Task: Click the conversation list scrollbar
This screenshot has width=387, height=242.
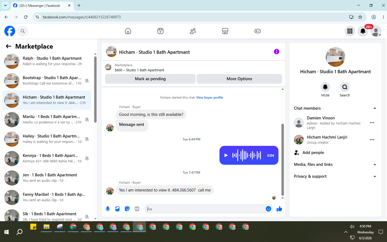Action: point(95,89)
